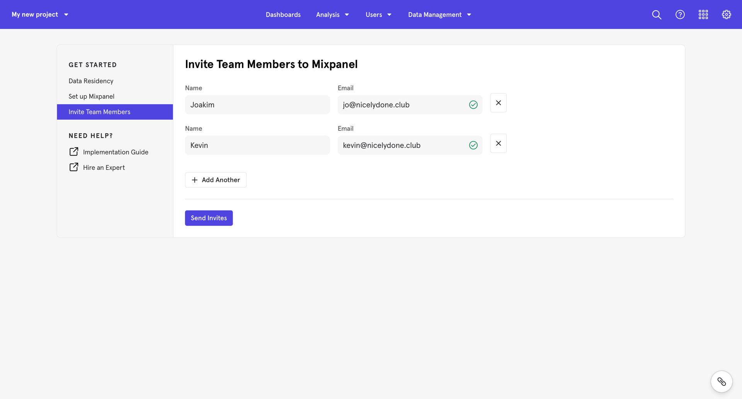Screen dimensions: 742x399
Task: Open the Data Management dropdown
Action: tap(439, 14)
